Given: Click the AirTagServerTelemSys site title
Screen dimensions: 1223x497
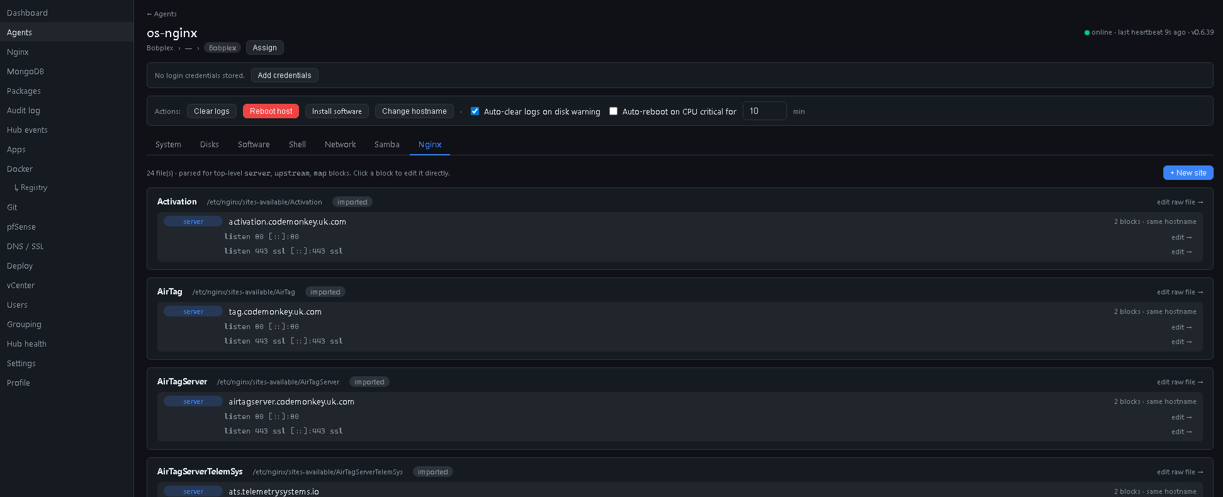Looking at the screenshot, I should click(200, 472).
